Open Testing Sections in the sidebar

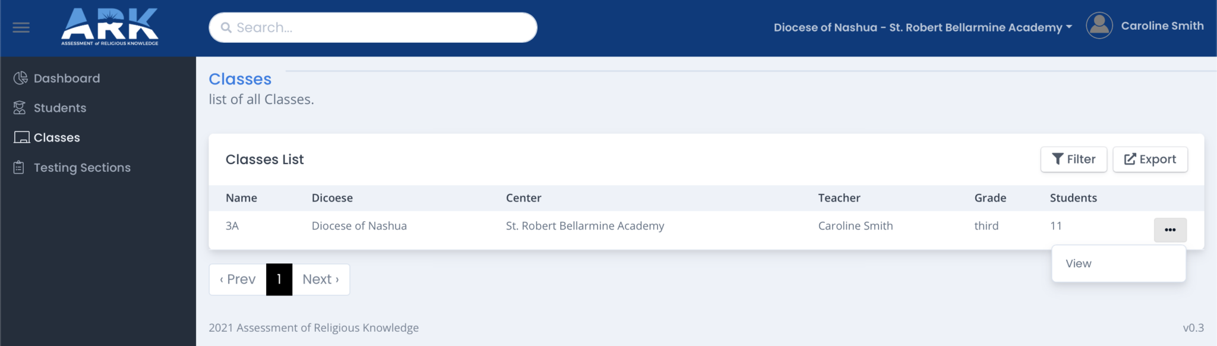coord(82,168)
